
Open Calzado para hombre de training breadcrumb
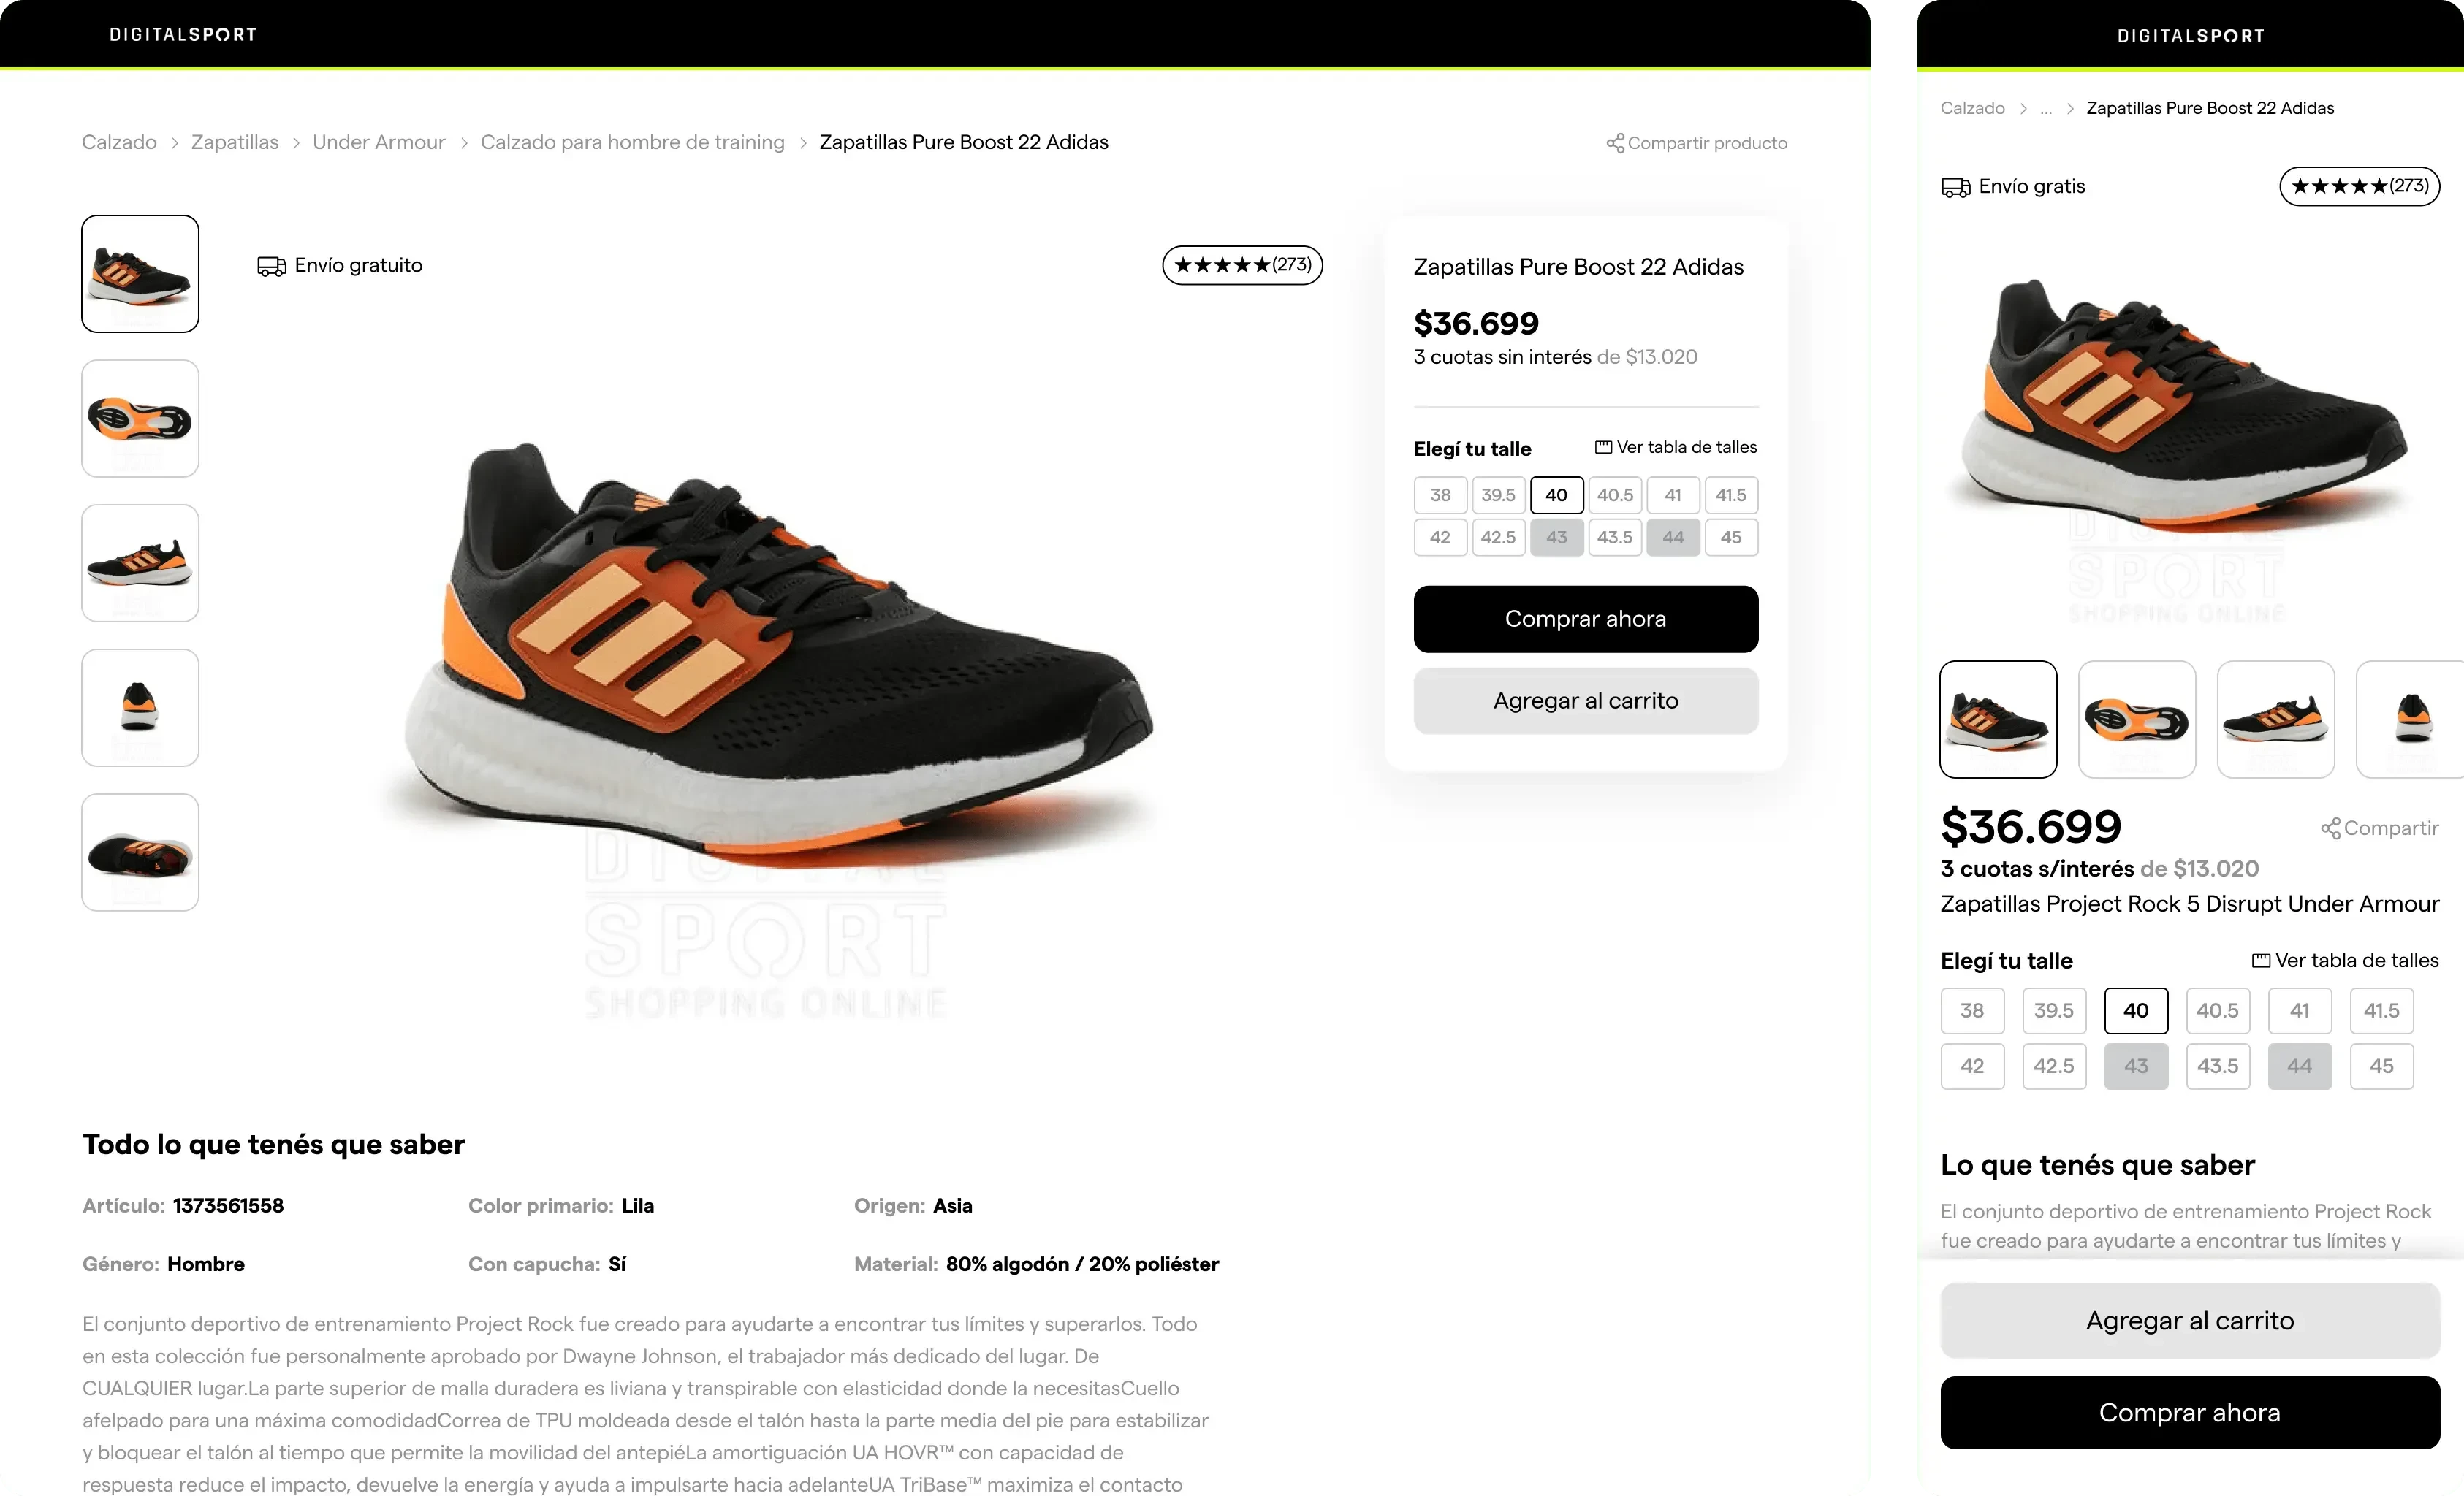click(x=632, y=143)
